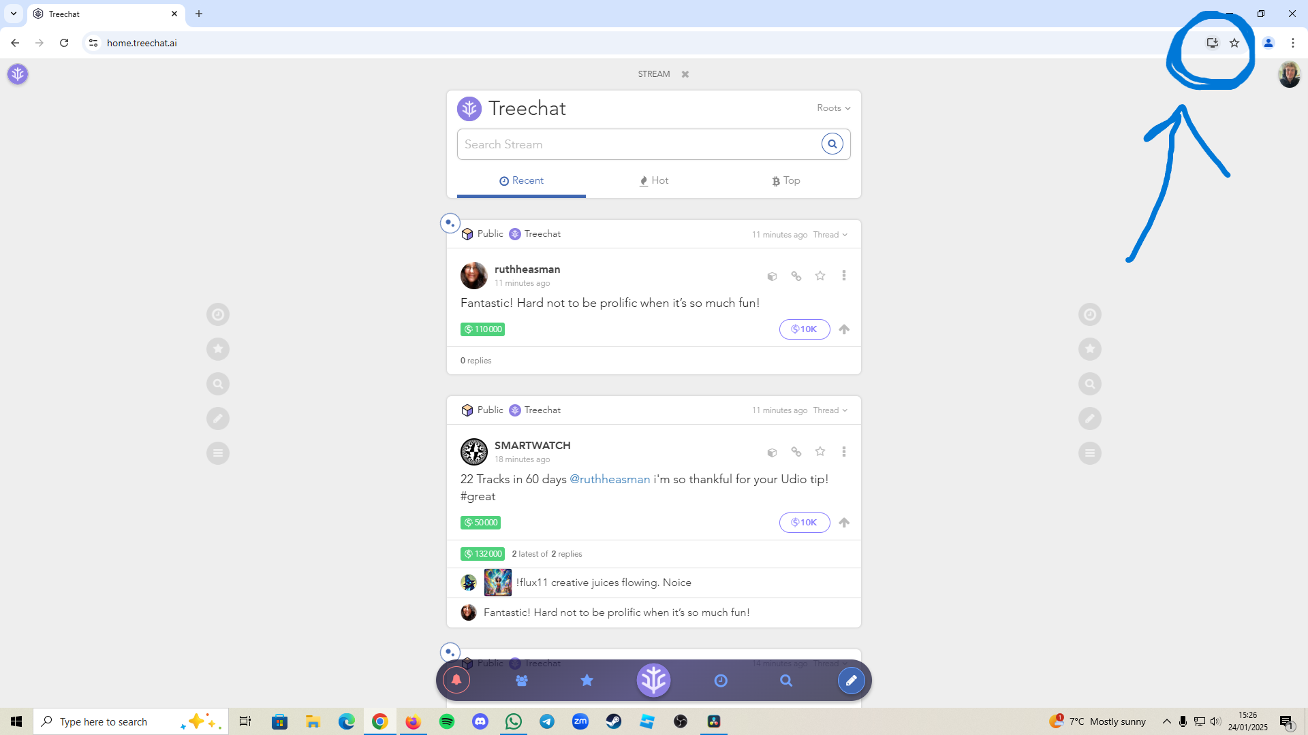Switch to the Top tab
Image resolution: width=1308 pixels, height=735 pixels.
click(x=785, y=180)
